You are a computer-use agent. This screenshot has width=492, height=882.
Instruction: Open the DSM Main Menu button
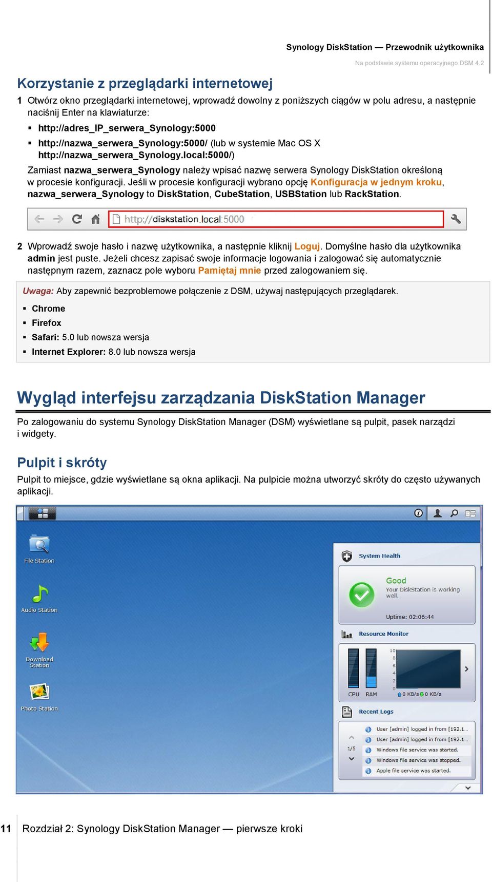pos(42,513)
